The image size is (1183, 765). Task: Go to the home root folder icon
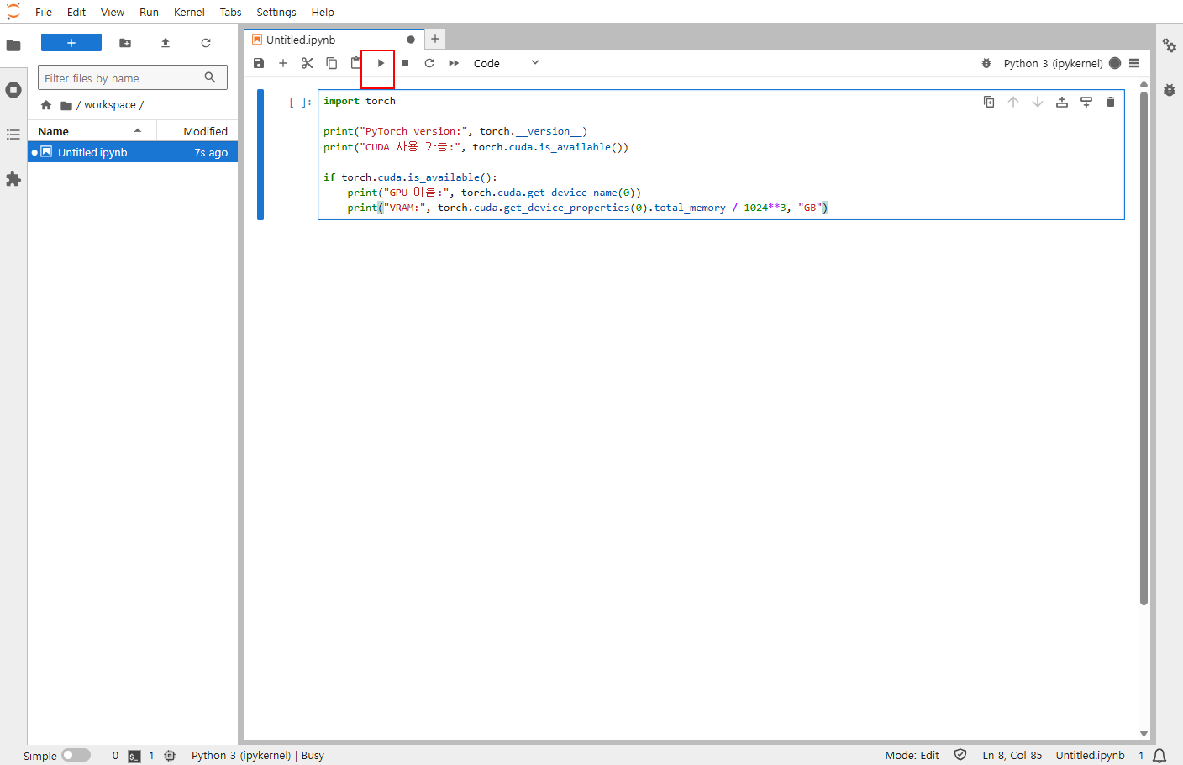(x=46, y=105)
